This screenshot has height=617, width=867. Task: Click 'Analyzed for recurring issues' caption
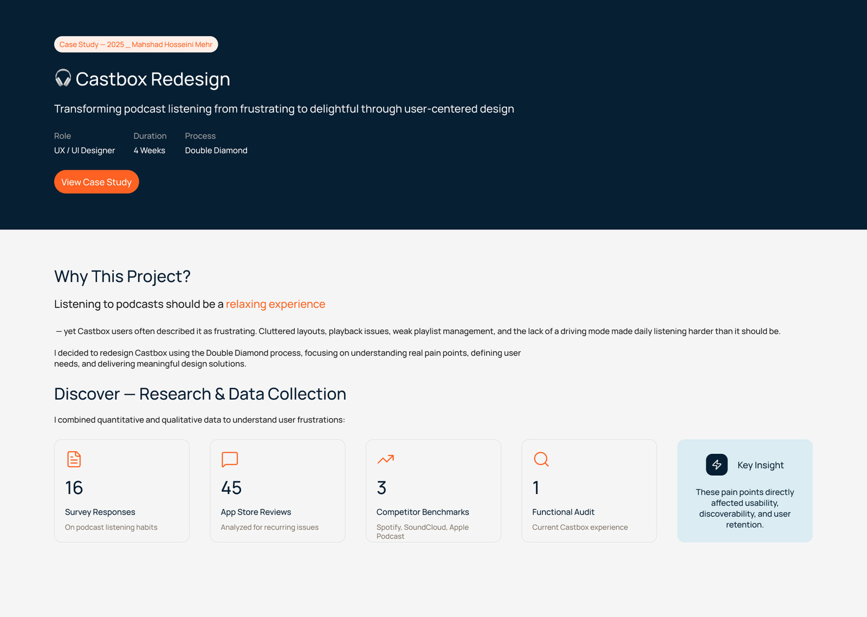[270, 527]
